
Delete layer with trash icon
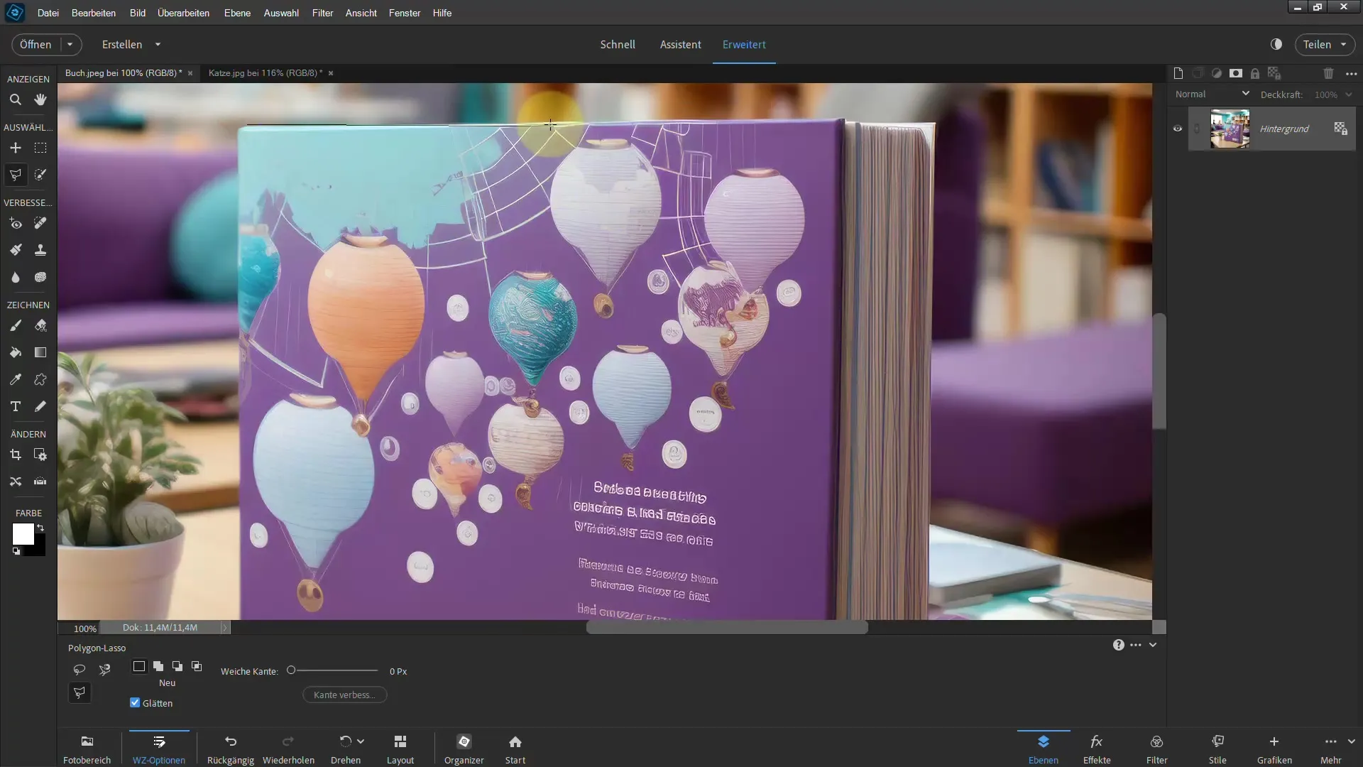tap(1329, 73)
